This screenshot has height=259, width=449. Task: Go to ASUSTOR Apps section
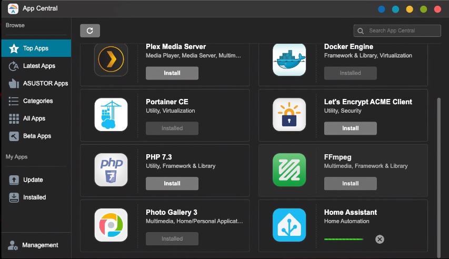tap(36, 83)
